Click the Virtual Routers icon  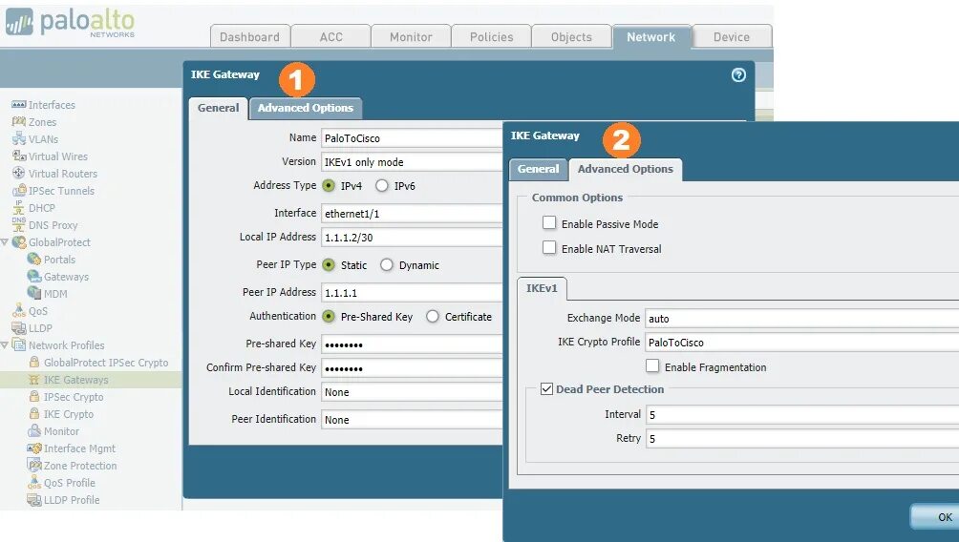(x=19, y=173)
